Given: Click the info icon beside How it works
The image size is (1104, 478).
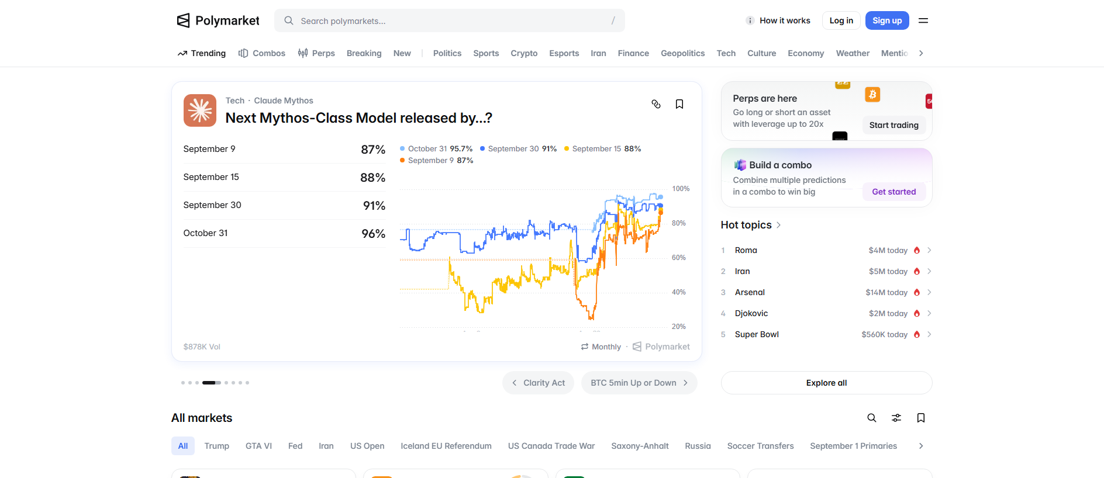Looking at the screenshot, I should pos(750,20).
